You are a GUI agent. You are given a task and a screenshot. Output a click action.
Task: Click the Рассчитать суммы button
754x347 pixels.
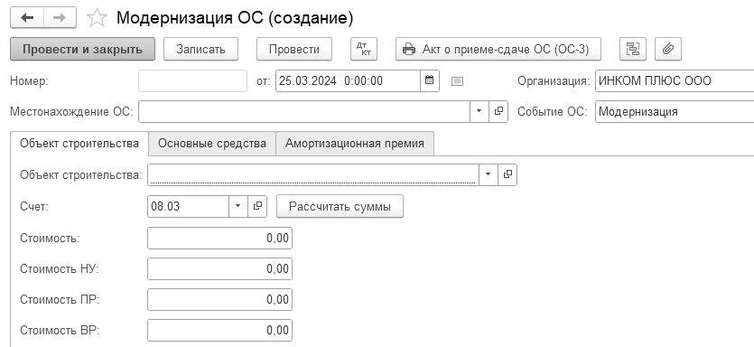click(x=340, y=206)
